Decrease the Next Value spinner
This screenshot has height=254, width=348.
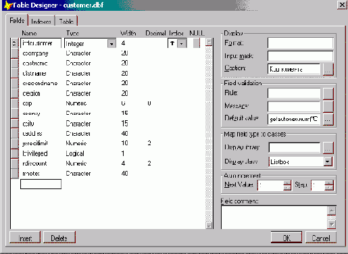click(287, 188)
